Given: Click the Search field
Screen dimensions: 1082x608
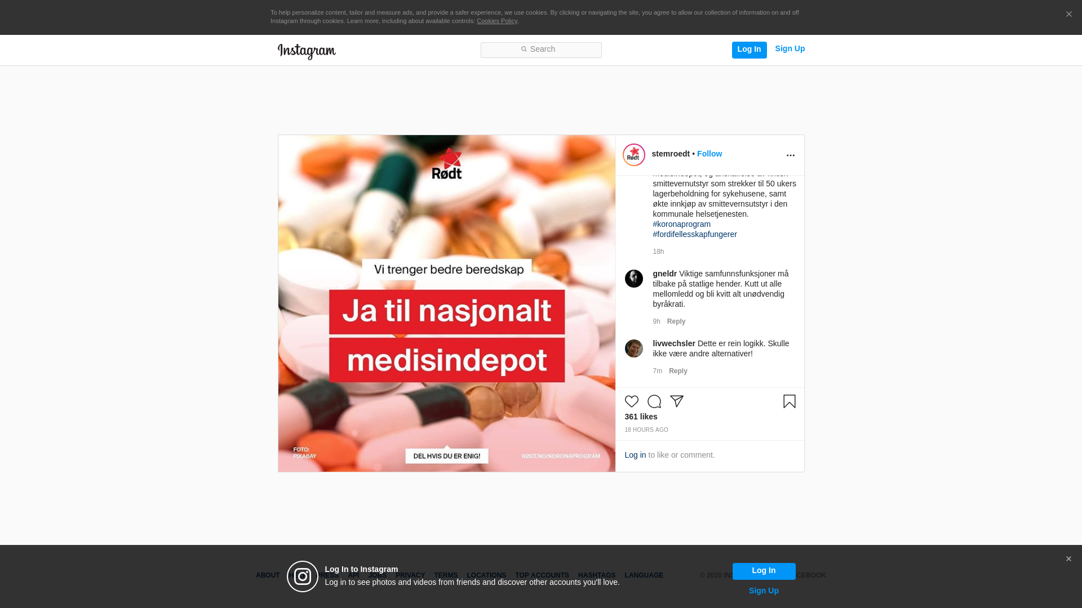Looking at the screenshot, I should click(x=541, y=50).
